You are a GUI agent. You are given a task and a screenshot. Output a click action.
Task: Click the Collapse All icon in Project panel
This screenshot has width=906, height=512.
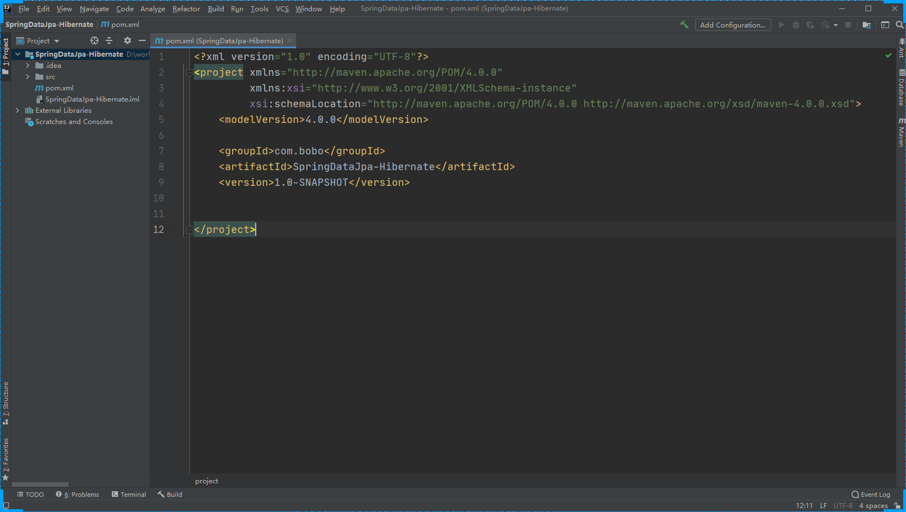[109, 40]
